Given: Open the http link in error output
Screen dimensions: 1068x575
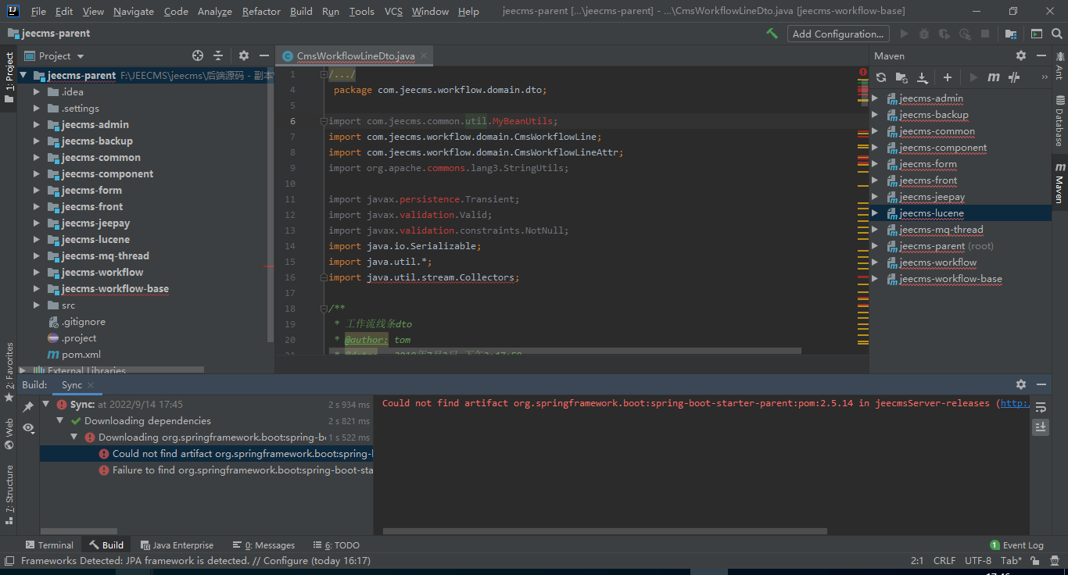Looking at the screenshot, I should (1015, 403).
